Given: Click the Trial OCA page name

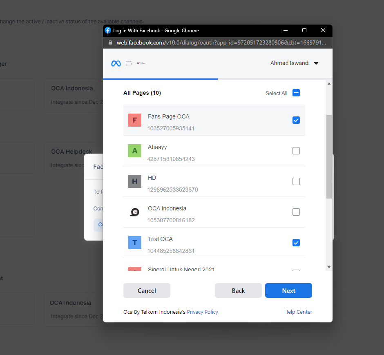Looking at the screenshot, I should point(160,239).
